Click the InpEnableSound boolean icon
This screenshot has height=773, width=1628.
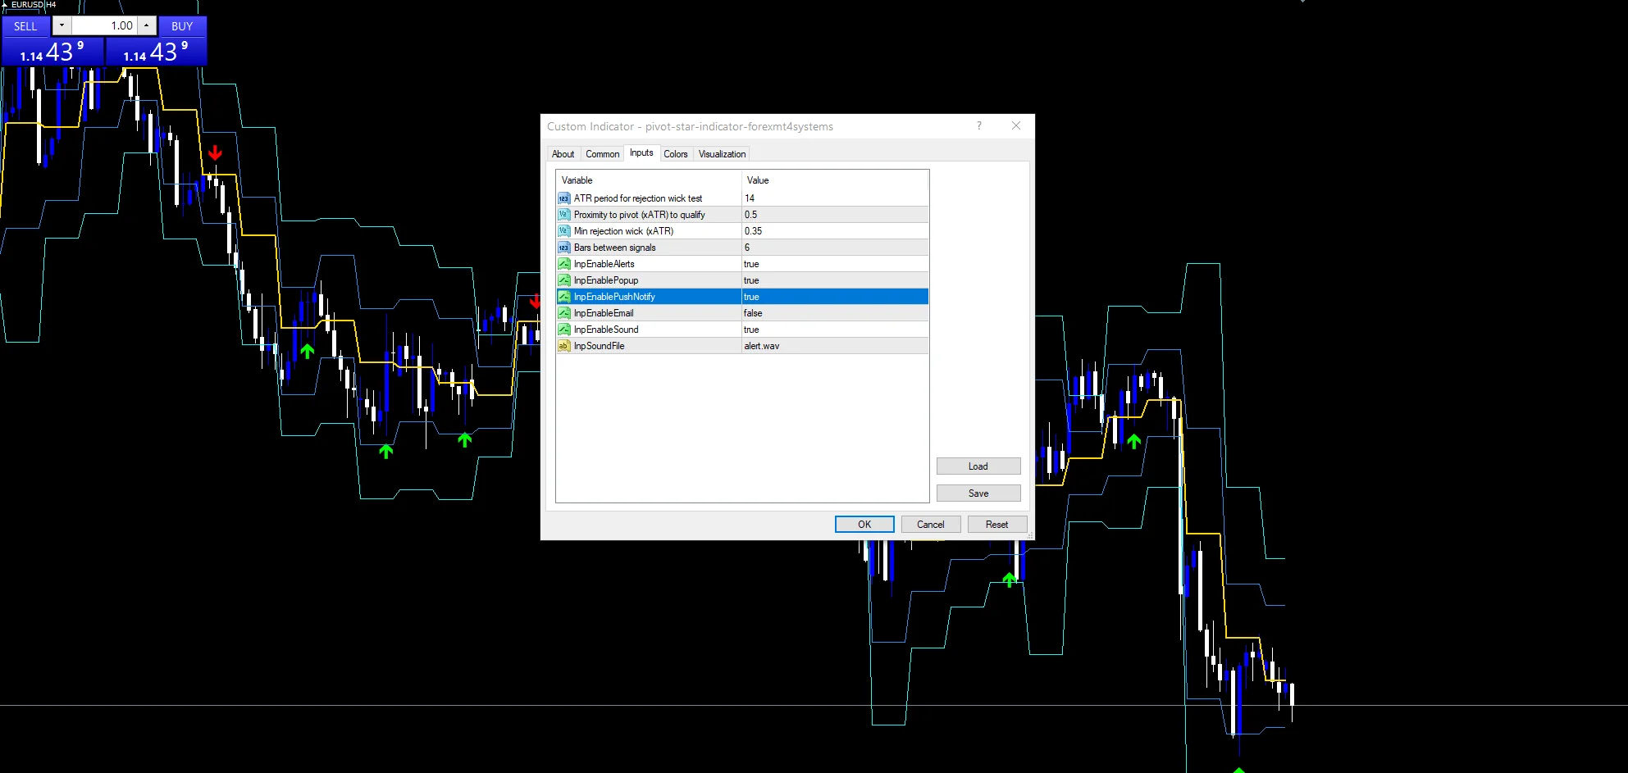tap(563, 330)
